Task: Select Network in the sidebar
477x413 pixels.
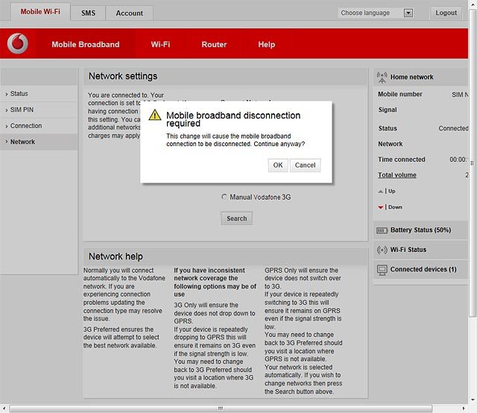Action: [x=39, y=142]
